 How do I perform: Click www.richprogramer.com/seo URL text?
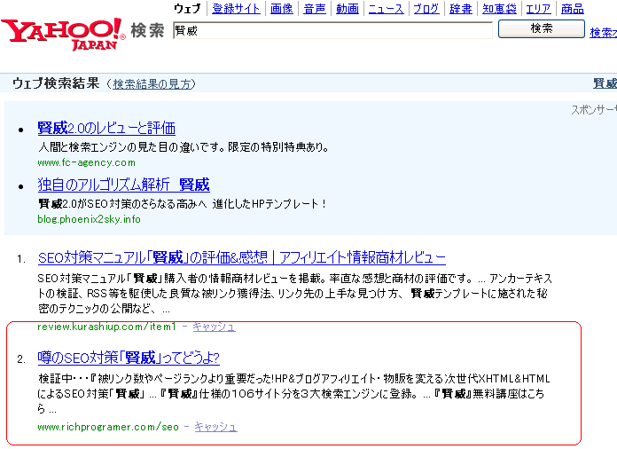tap(108, 427)
